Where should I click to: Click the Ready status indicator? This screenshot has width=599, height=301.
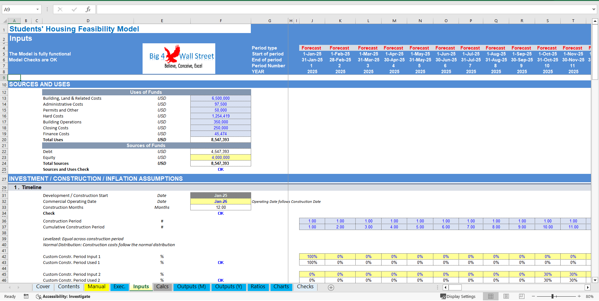pos(10,296)
